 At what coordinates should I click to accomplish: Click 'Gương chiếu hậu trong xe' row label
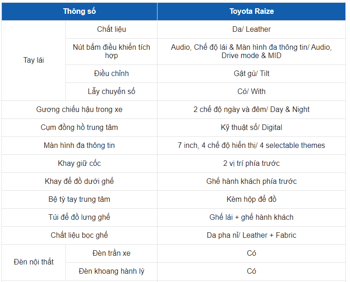coord(79,110)
